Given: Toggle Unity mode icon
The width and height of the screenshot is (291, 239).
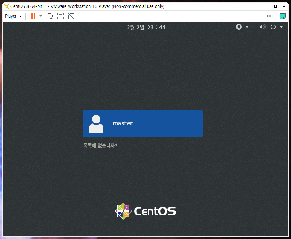Looking at the screenshot, I should 71,16.
